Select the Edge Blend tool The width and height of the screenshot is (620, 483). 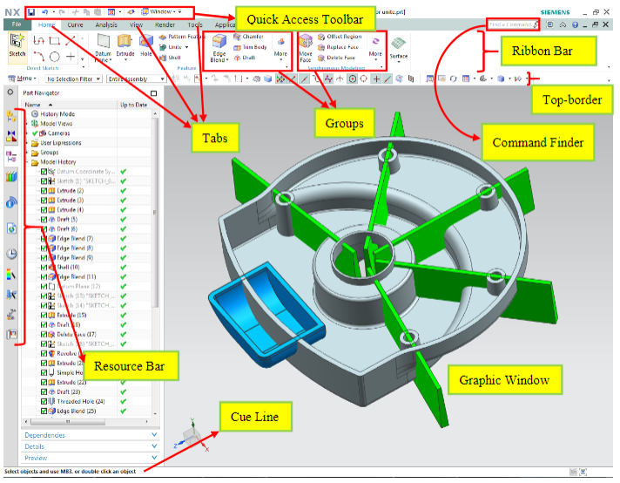tap(219, 44)
